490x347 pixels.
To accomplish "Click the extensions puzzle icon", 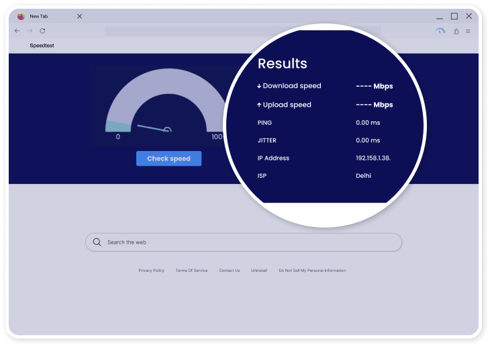I will [x=456, y=32].
